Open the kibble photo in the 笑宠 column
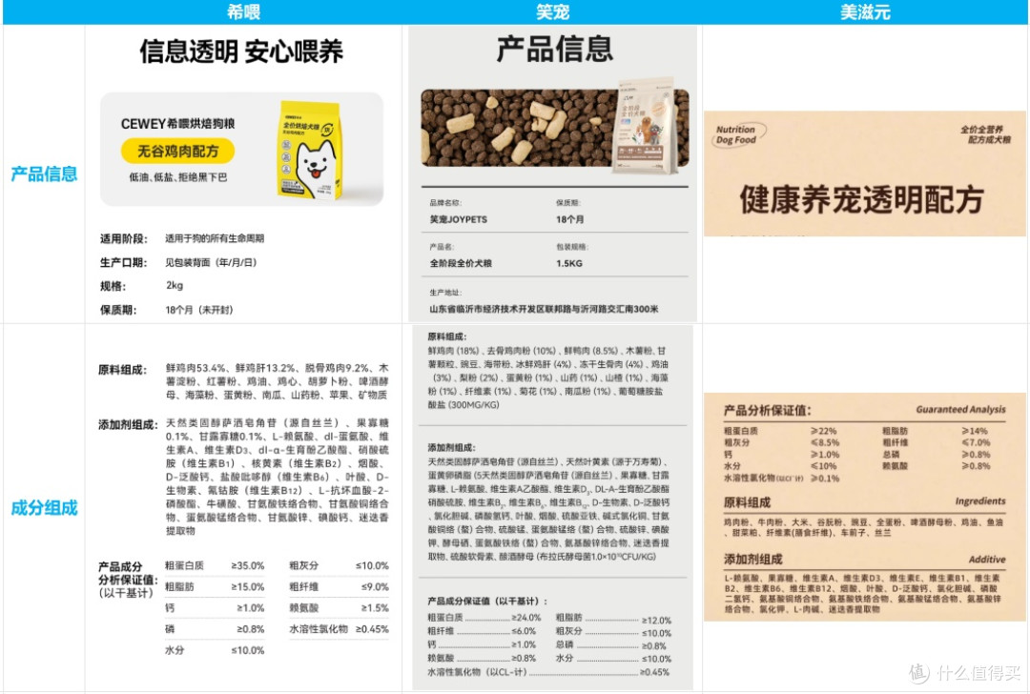 516,128
